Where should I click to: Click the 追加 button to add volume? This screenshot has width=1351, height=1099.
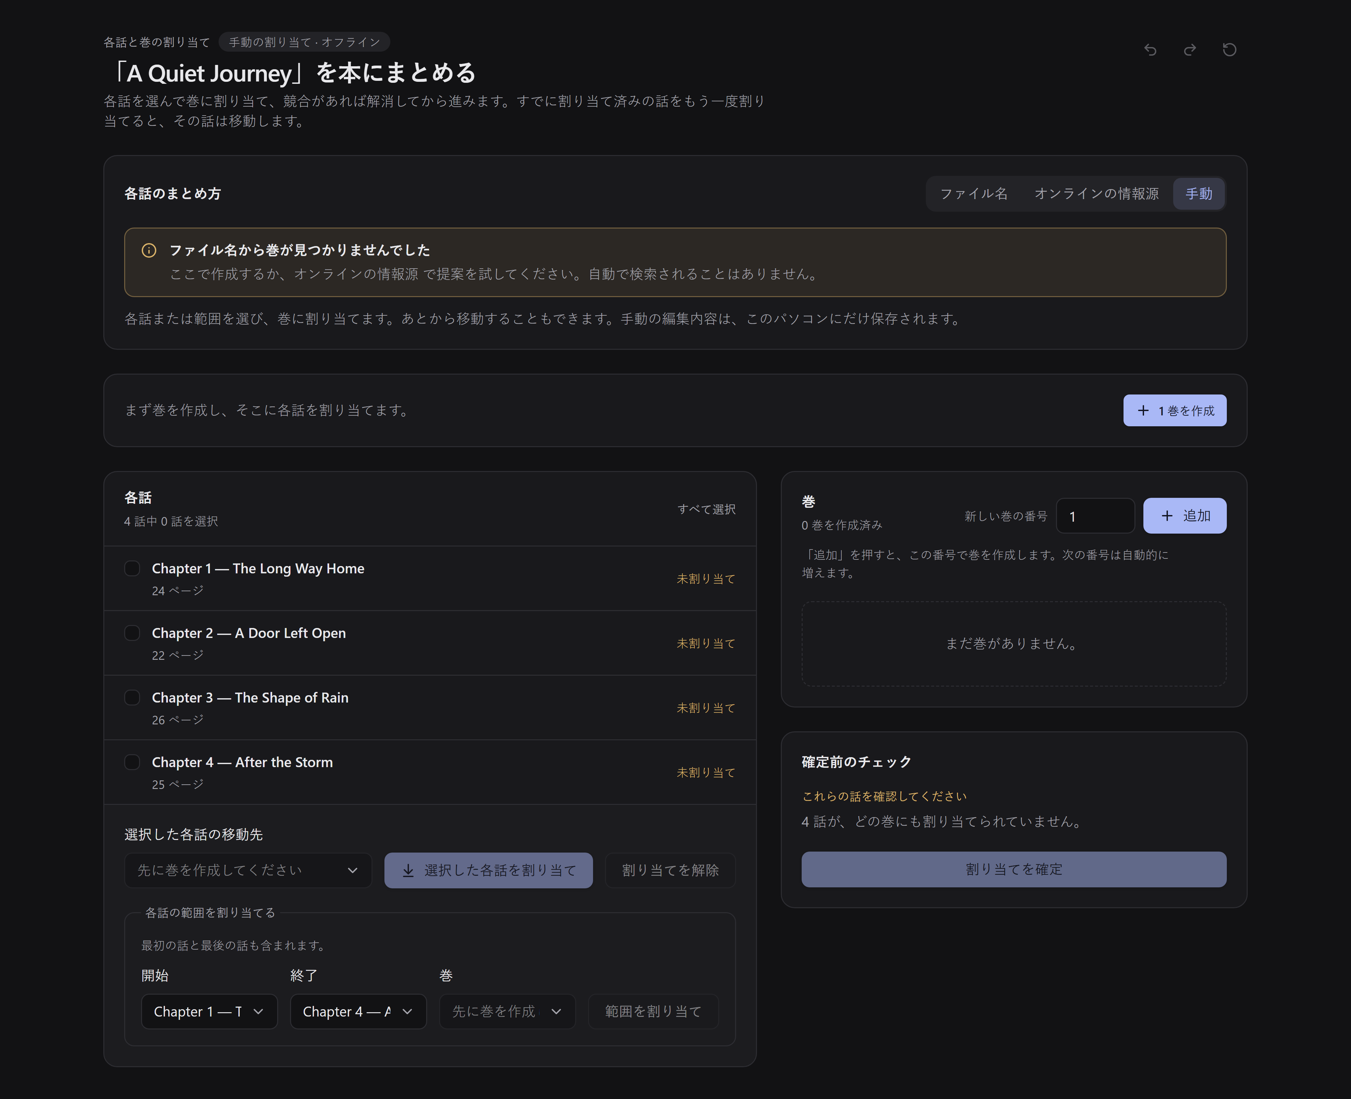1184,516
